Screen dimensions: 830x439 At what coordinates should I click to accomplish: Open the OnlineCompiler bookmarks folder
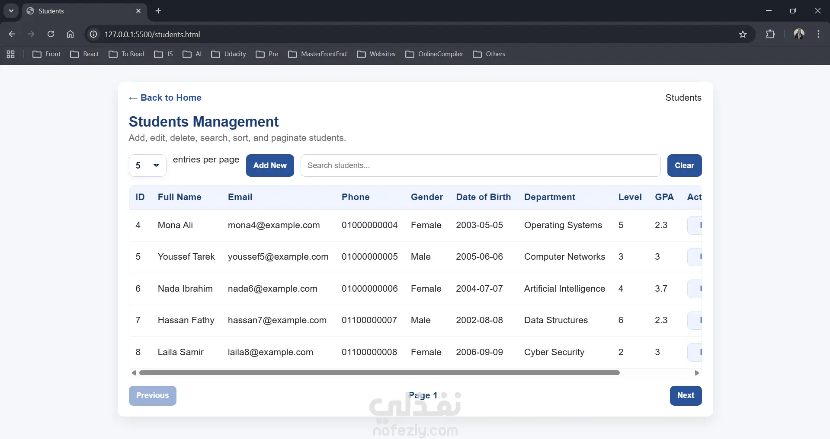click(x=434, y=54)
